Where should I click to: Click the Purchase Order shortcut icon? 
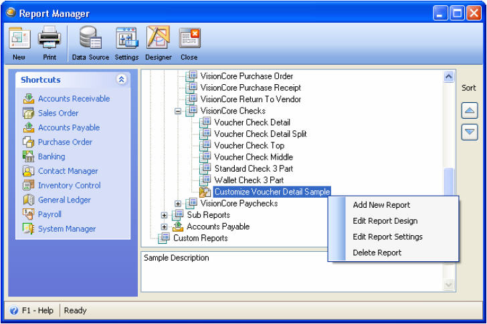tap(29, 142)
